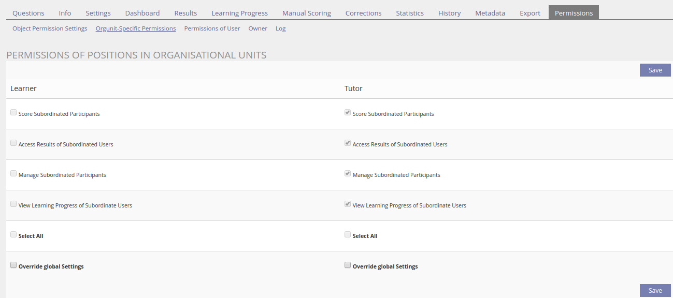
Task: Check Learner's Access Results of Subordinated Users
Action: click(13, 143)
